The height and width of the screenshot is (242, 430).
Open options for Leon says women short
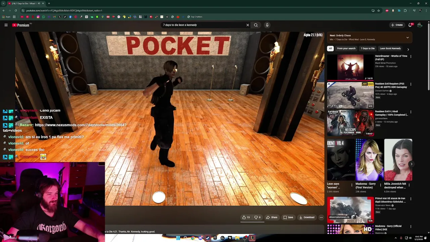pyautogui.click(x=352, y=185)
